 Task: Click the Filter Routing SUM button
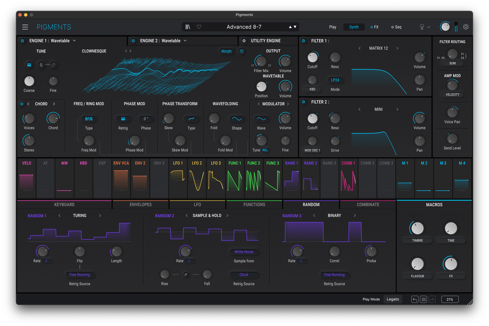(452, 63)
